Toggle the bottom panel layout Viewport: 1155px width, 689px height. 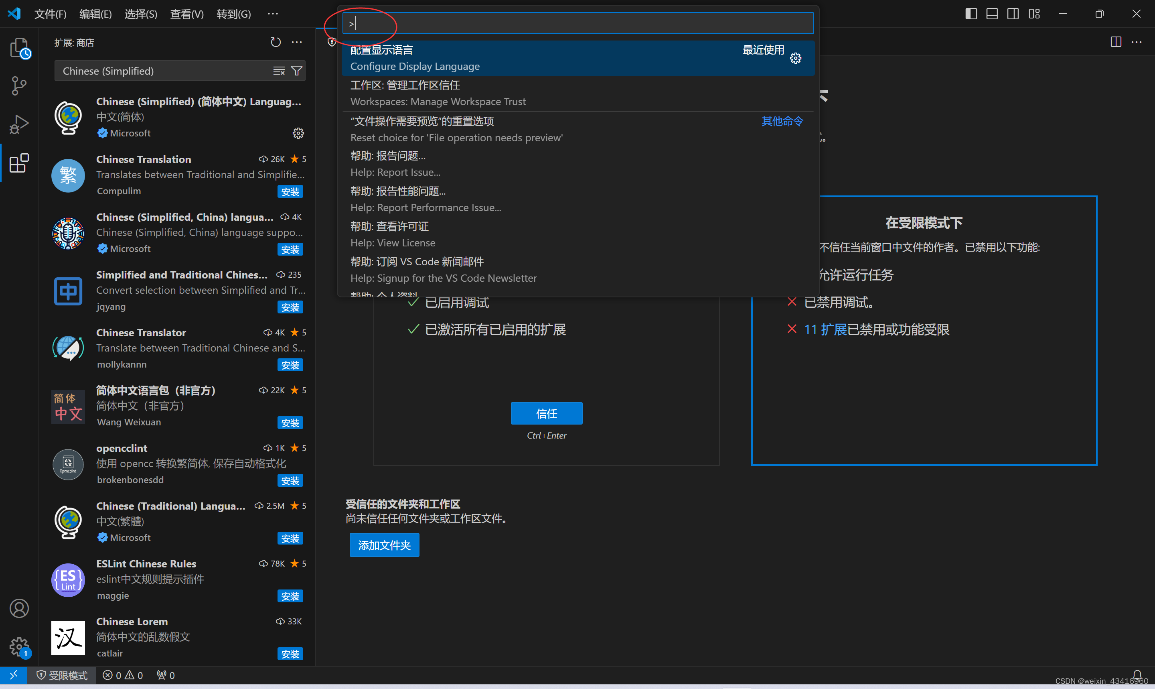coord(992,14)
